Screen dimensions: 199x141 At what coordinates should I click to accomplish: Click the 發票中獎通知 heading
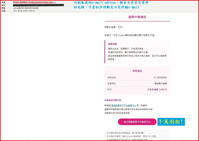(137, 17)
